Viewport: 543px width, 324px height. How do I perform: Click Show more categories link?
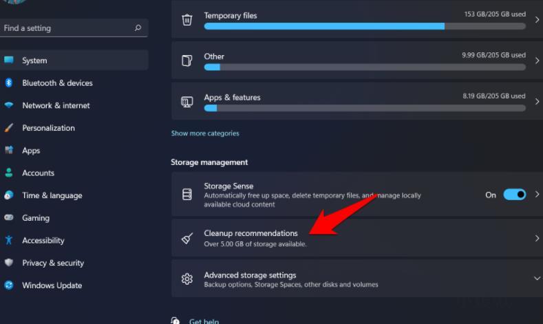coord(205,133)
